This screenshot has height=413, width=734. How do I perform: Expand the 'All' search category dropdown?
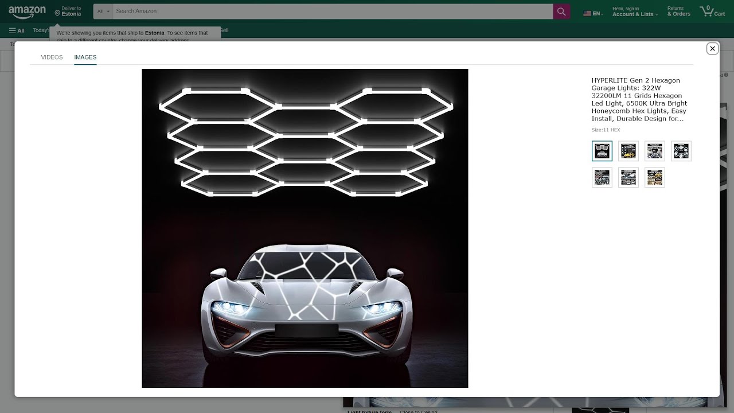pos(103,11)
